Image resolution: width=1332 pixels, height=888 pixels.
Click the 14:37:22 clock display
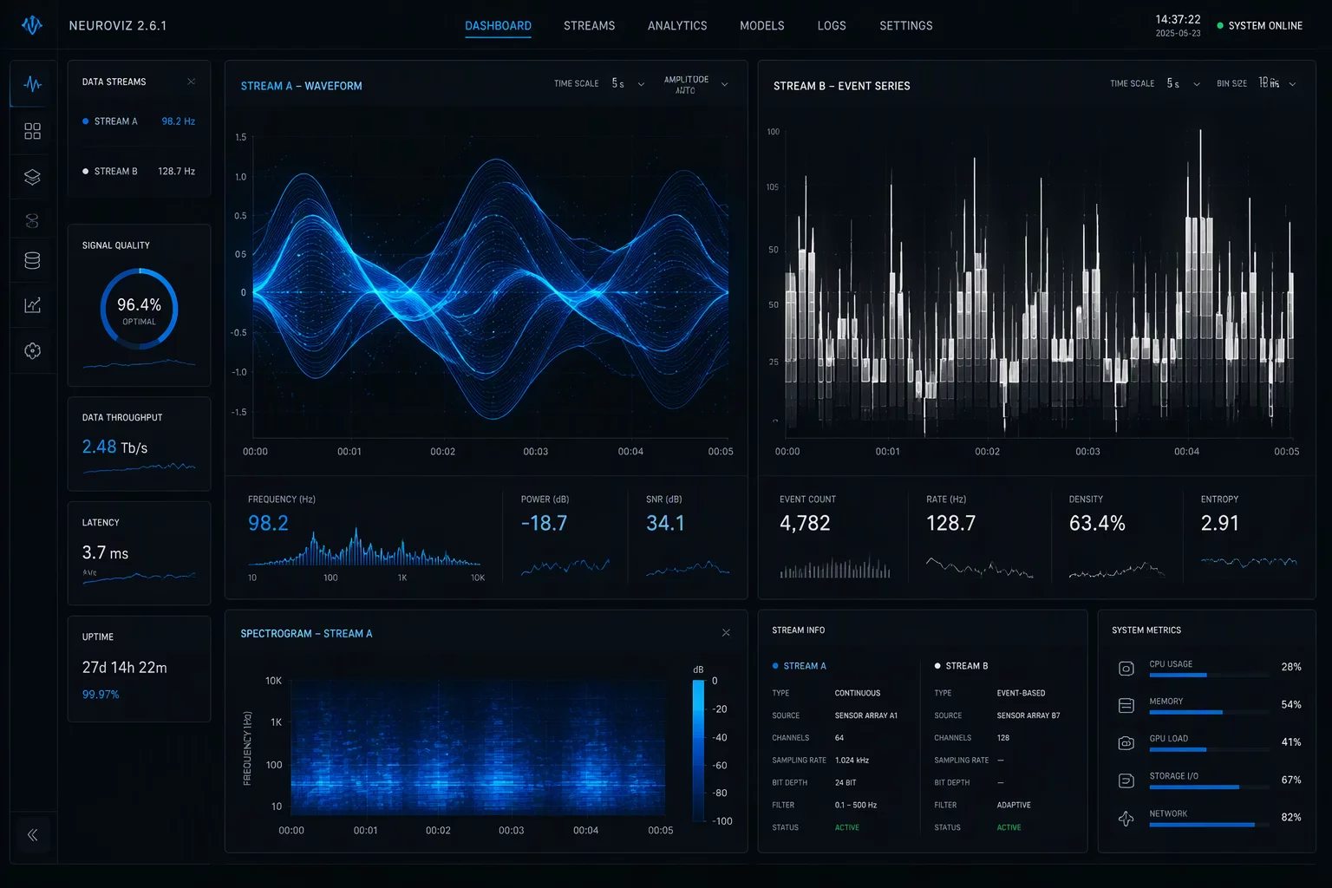coord(1178,19)
